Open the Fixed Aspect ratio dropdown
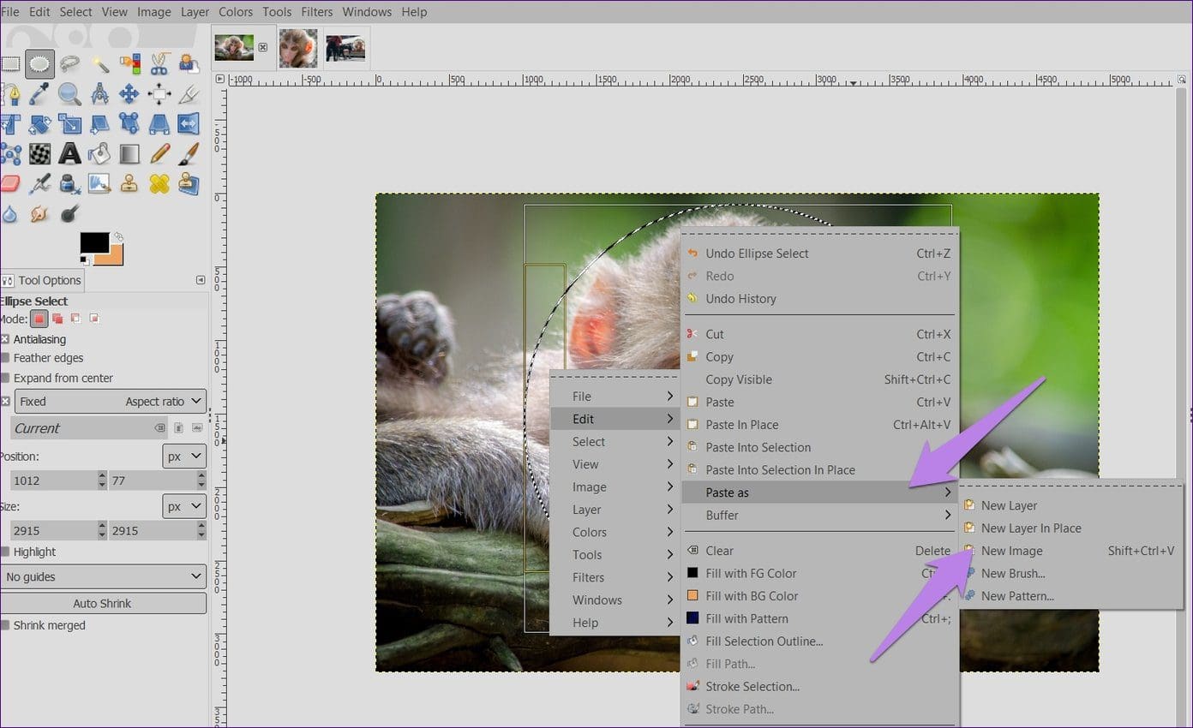The height and width of the screenshot is (728, 1193). (111, 401)
